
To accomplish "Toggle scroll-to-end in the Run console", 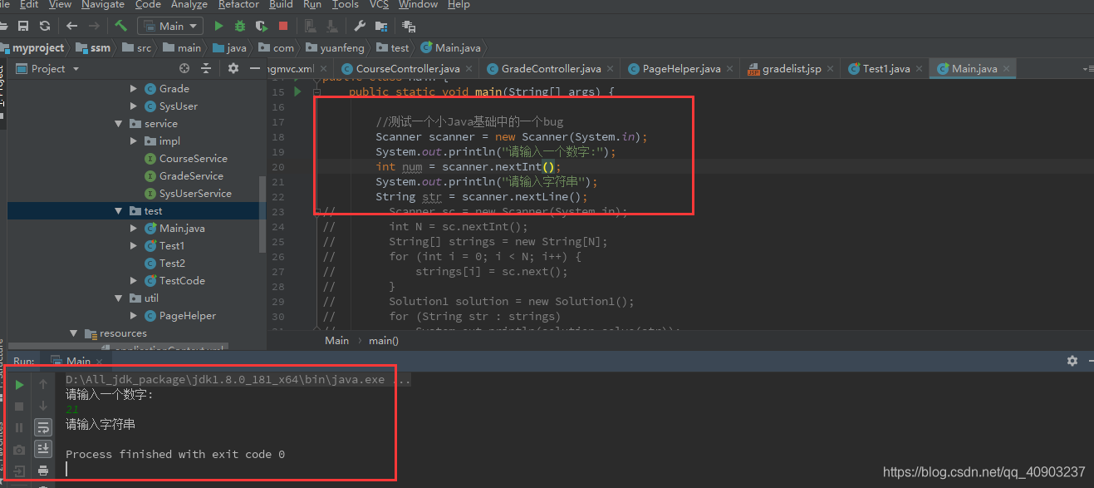I will point(43,448).
